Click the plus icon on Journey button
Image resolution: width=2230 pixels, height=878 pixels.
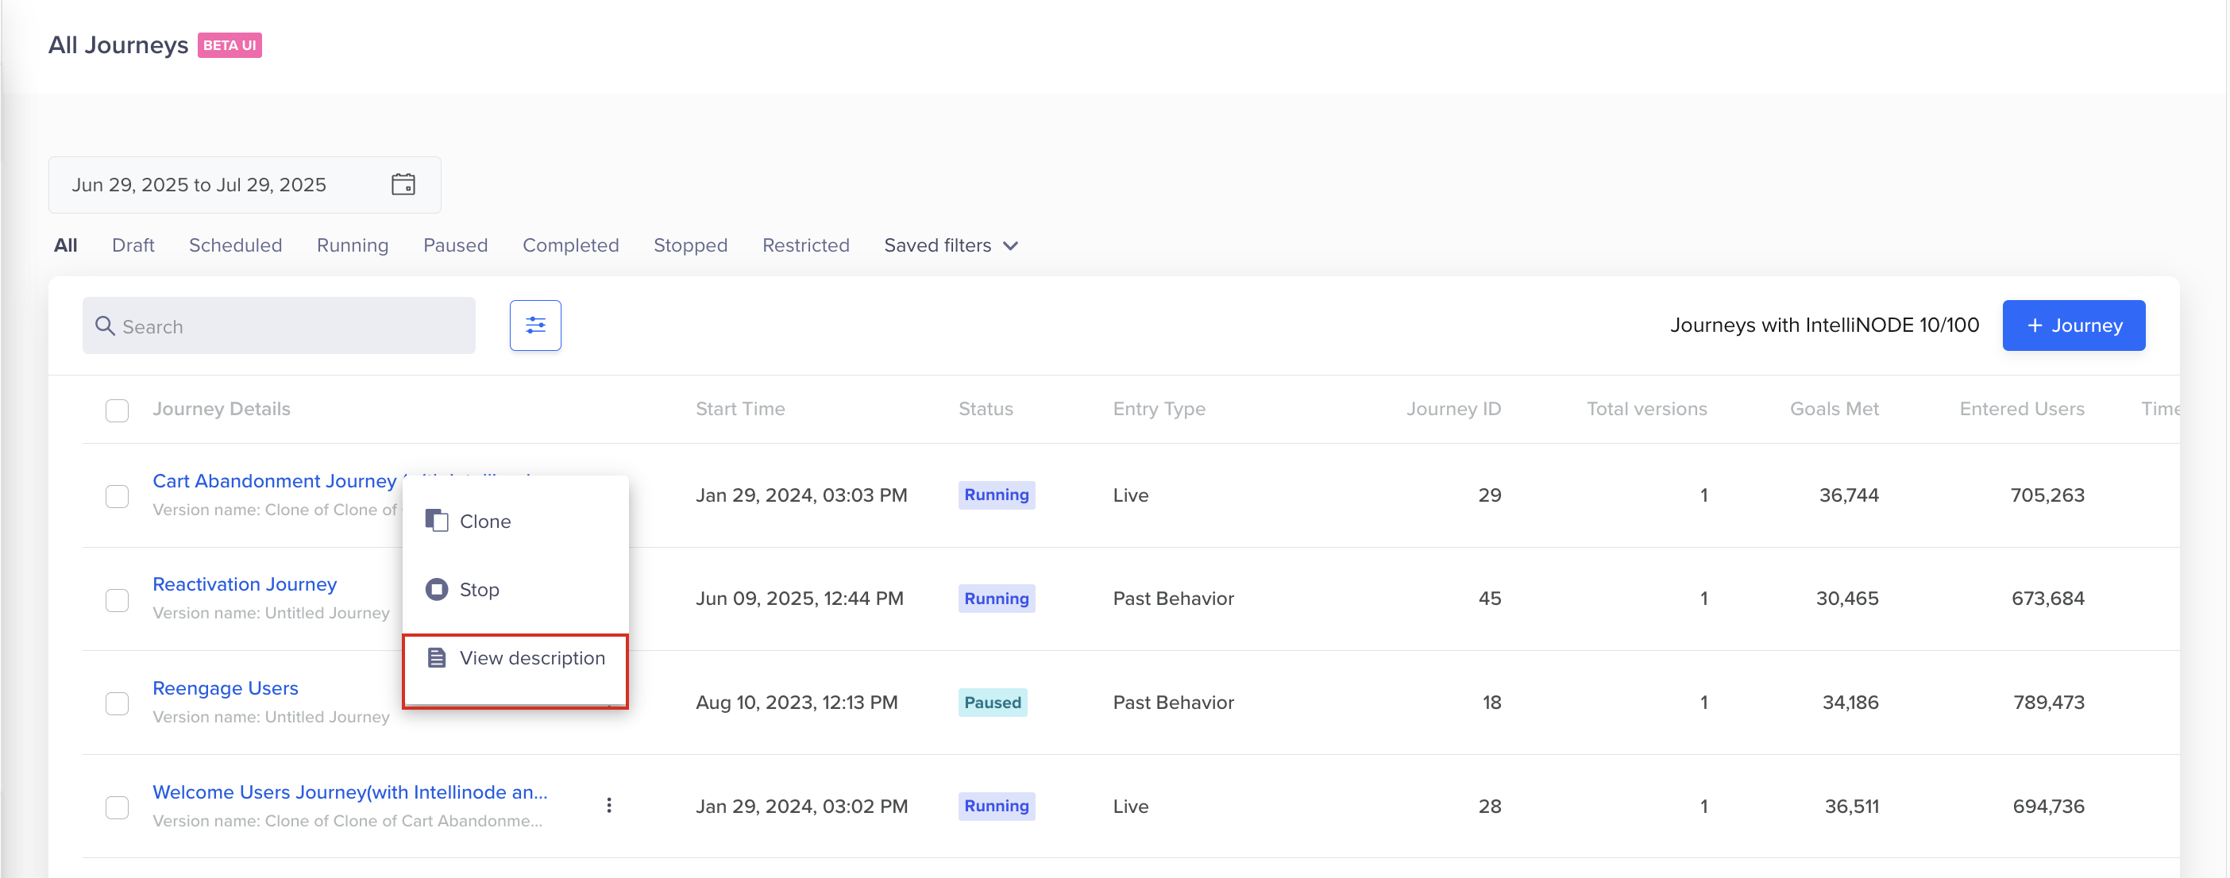point(2035,325)
